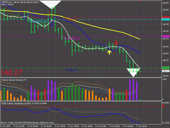Click the 27.1296 QQE scale value
The image size is (170, 128).
point(166,123)
